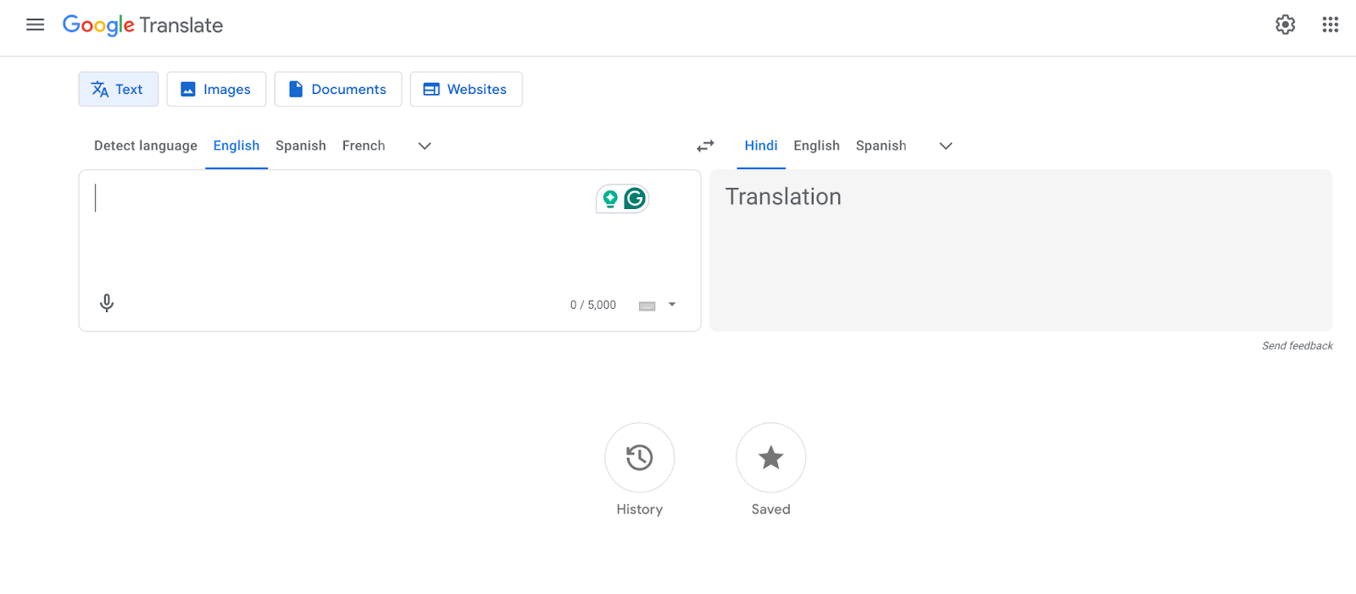This screenshot has width=1356, height=594.
Task: Click the green lightbulb extension icon
Action: (610, 199)
